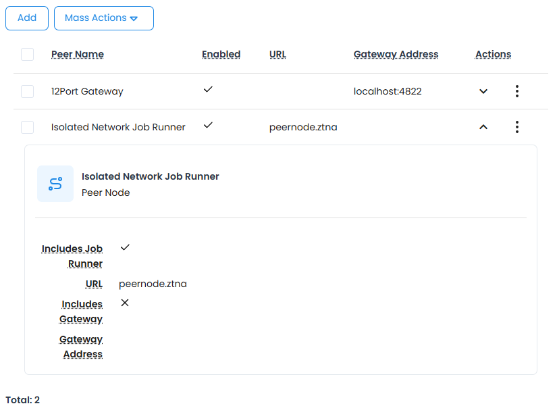The width and height of the screenshot is (557, 408).
Task: Select the Isolated Network Job Runner row checkbox
Action: [27, 126]
